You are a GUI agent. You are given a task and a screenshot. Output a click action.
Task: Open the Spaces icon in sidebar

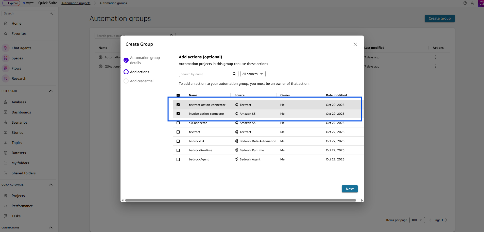6,58
